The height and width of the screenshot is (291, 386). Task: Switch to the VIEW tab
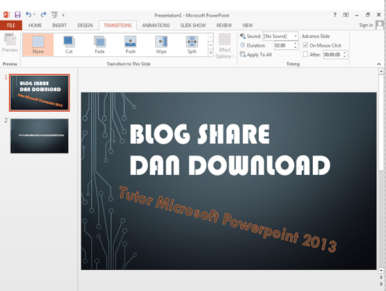pos(247,25)
